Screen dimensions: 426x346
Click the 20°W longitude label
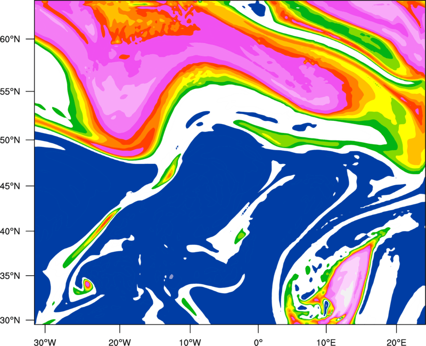[119, 342]
